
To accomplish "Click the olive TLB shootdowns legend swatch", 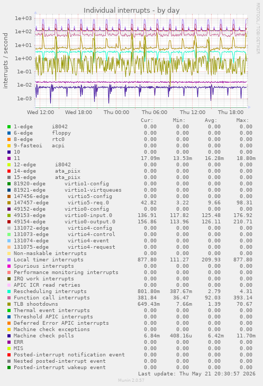I will [x=9, y=304].
